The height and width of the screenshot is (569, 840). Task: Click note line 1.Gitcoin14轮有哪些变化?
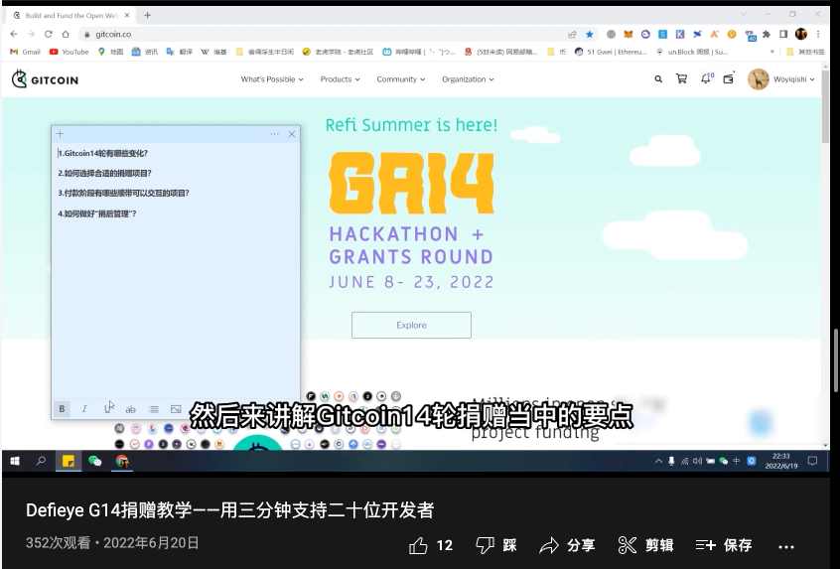coord(103,153)
